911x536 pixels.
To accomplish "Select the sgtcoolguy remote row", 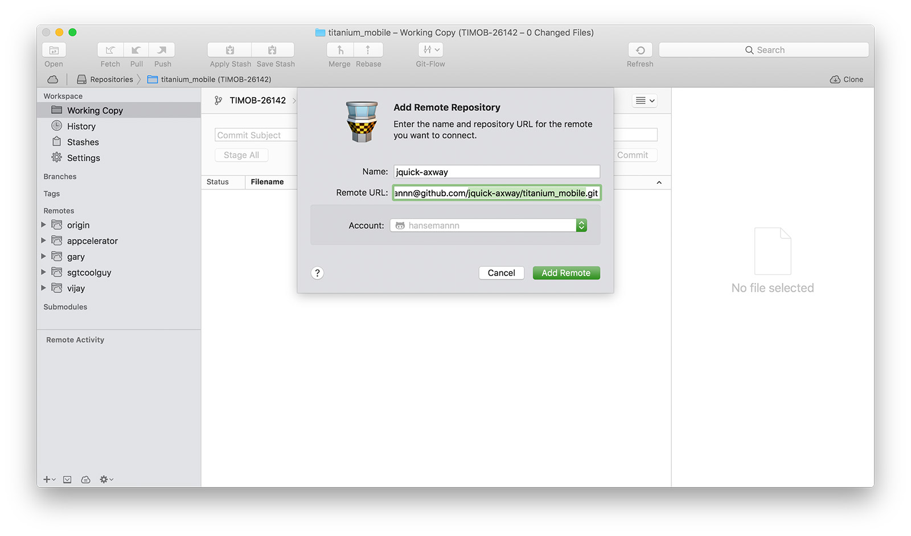I will (119, 273).
